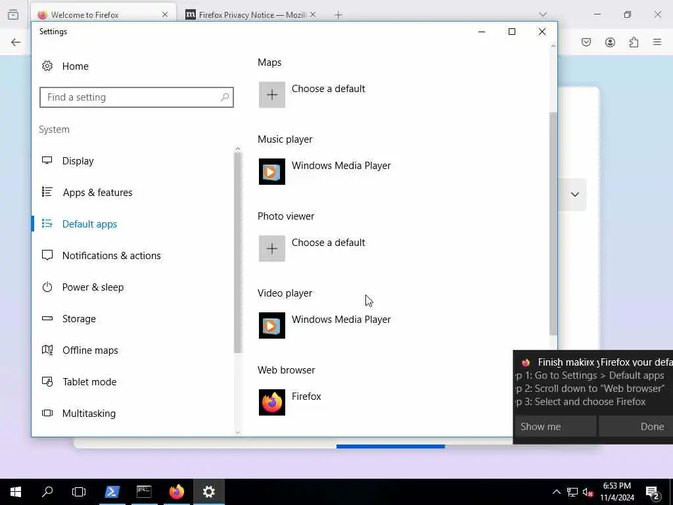673x505 pixels.
Task: Click the muted volume tray icon
Action: (588, 492)
